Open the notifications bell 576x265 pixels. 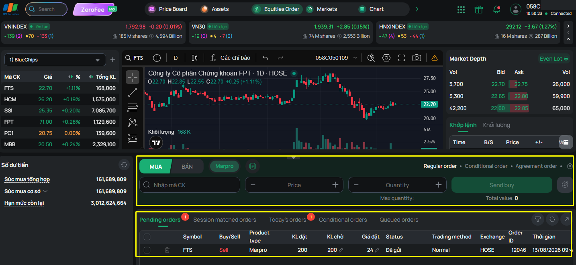pyautogui.click(x=497, y=9)
